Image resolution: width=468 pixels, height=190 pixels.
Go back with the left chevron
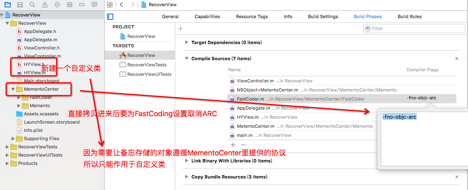121,5
